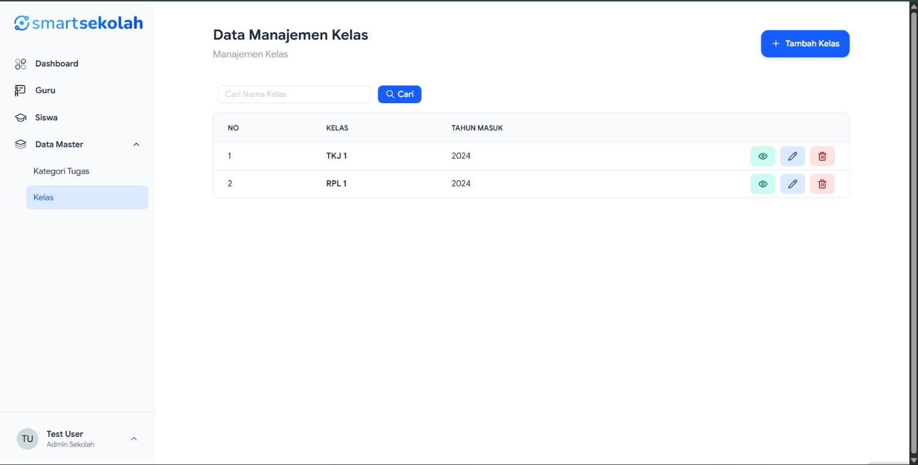Click the Data Master layers icon

coord(21,144)
